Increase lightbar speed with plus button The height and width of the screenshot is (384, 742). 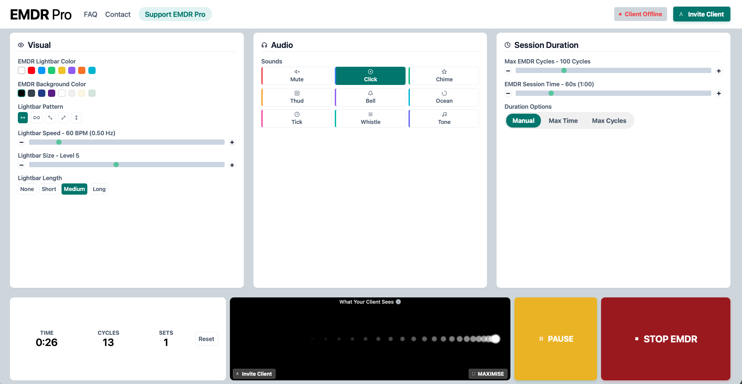point(232,142)
